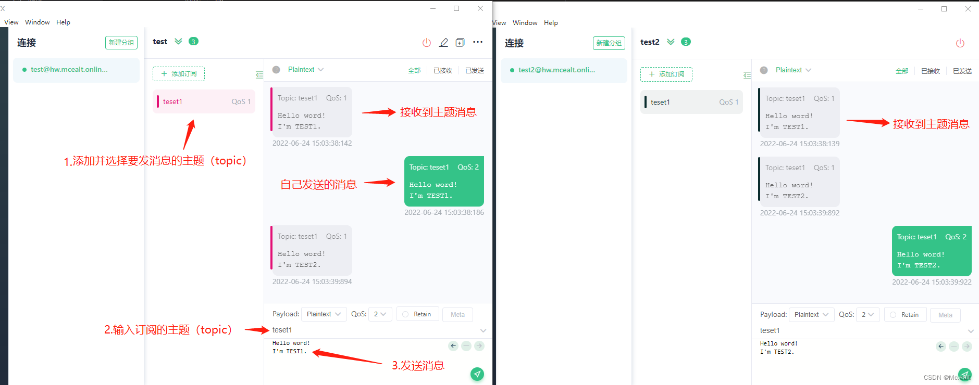Click the green send button in test window

pos(477,374)
